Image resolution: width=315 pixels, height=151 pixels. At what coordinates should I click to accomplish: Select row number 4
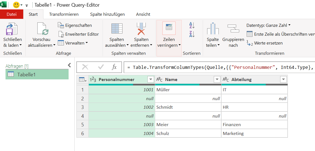click(82, 116)
